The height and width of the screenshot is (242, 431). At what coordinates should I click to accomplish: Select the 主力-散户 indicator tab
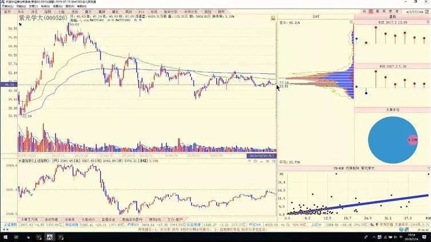click(175, 220)
